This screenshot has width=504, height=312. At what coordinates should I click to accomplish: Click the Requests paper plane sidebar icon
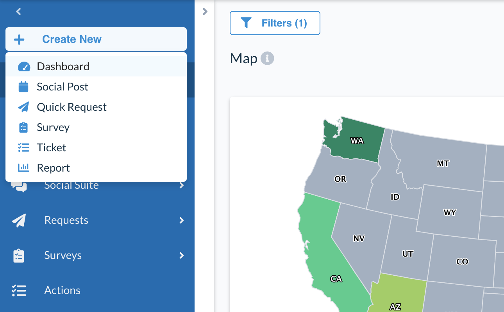pyautogui.click(x=18, y=220)
